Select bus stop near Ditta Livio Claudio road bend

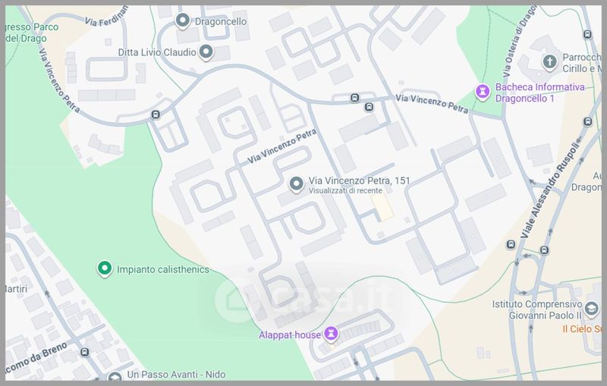click(x=156, y=115)
